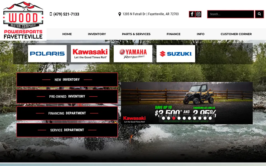Click the map pin location icon
Viewport: 266px width, 166px height.
click(120, 14)
